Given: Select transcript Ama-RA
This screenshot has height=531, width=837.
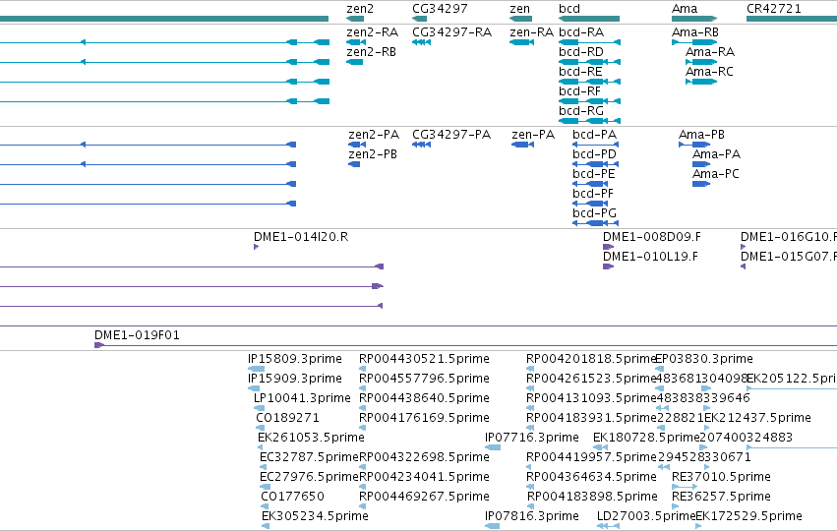Looking at the screenshot, I should (701, 62).
